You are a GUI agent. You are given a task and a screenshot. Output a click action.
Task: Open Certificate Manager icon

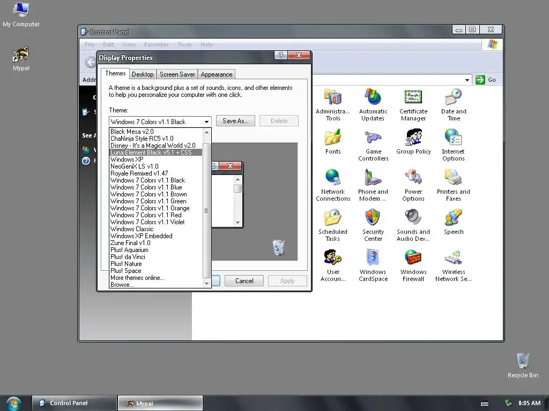point(413,97)
